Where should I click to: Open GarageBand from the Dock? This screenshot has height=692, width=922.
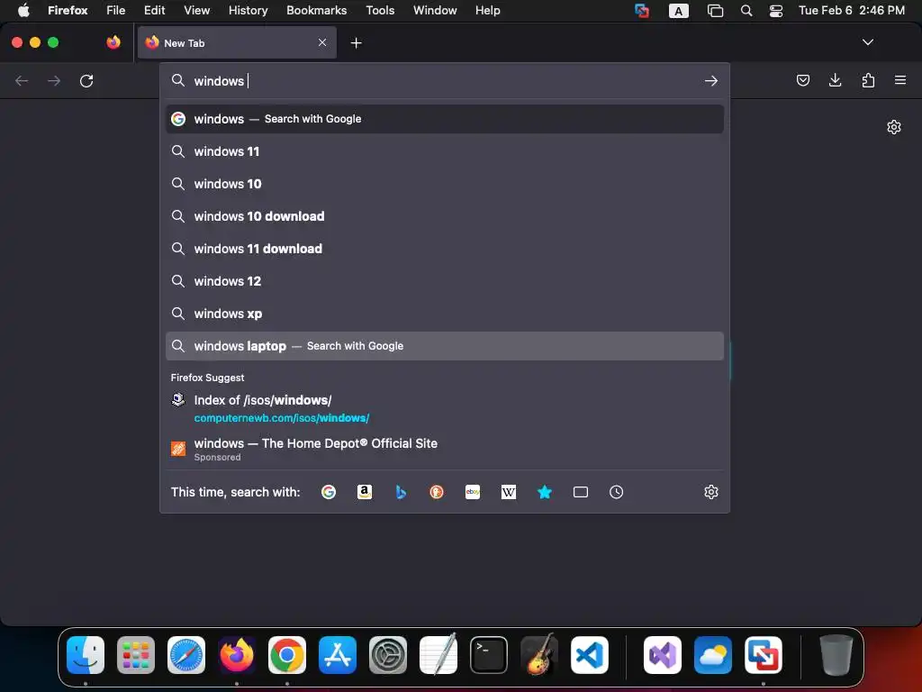[539, 655]
